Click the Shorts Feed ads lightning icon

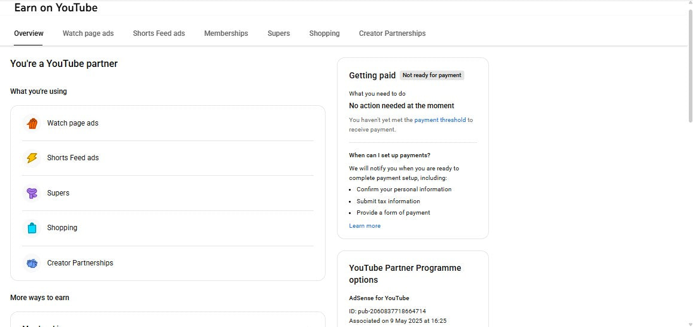point(32,158)
